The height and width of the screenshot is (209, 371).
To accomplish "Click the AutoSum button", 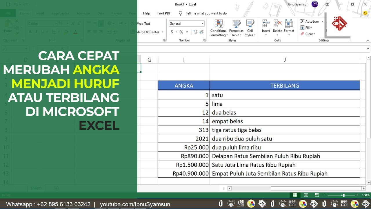I will [x=310, y=21].
